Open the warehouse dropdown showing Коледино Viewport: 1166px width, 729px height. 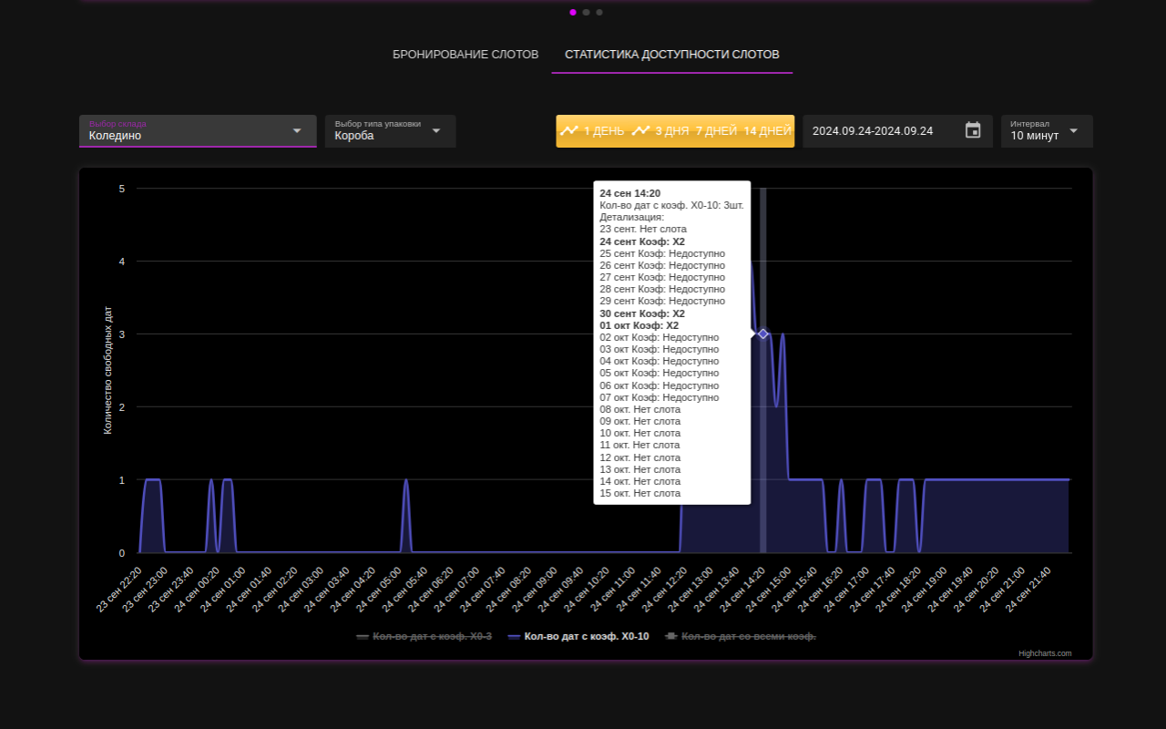198,130
